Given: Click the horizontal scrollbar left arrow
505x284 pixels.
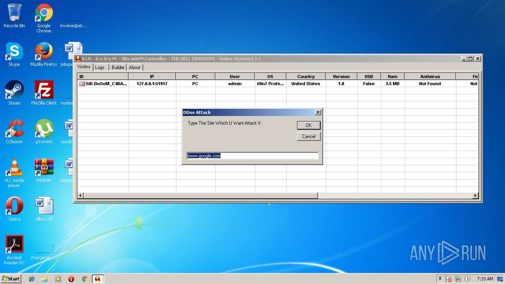Looking at the screenshot, I should (x=81, y=195).
